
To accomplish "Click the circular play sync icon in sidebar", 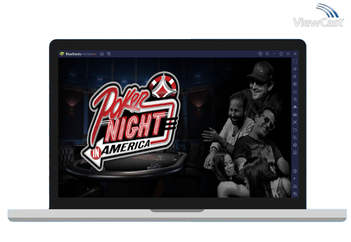I will click(295, 99).
